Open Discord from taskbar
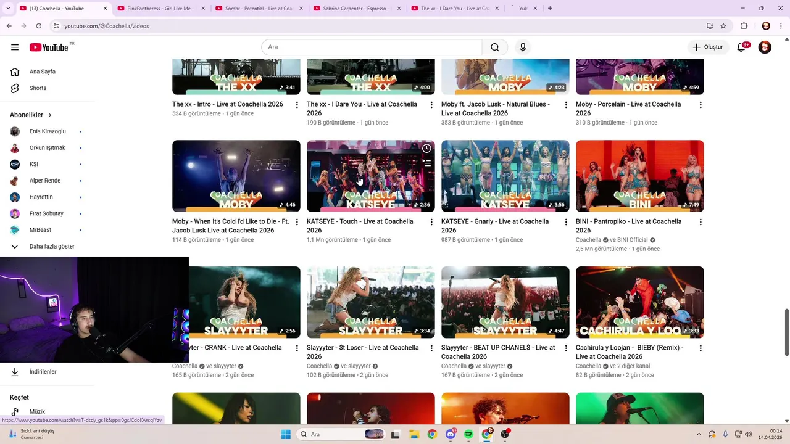This screenshot has width=790, height=444. (x=451, y=434)
